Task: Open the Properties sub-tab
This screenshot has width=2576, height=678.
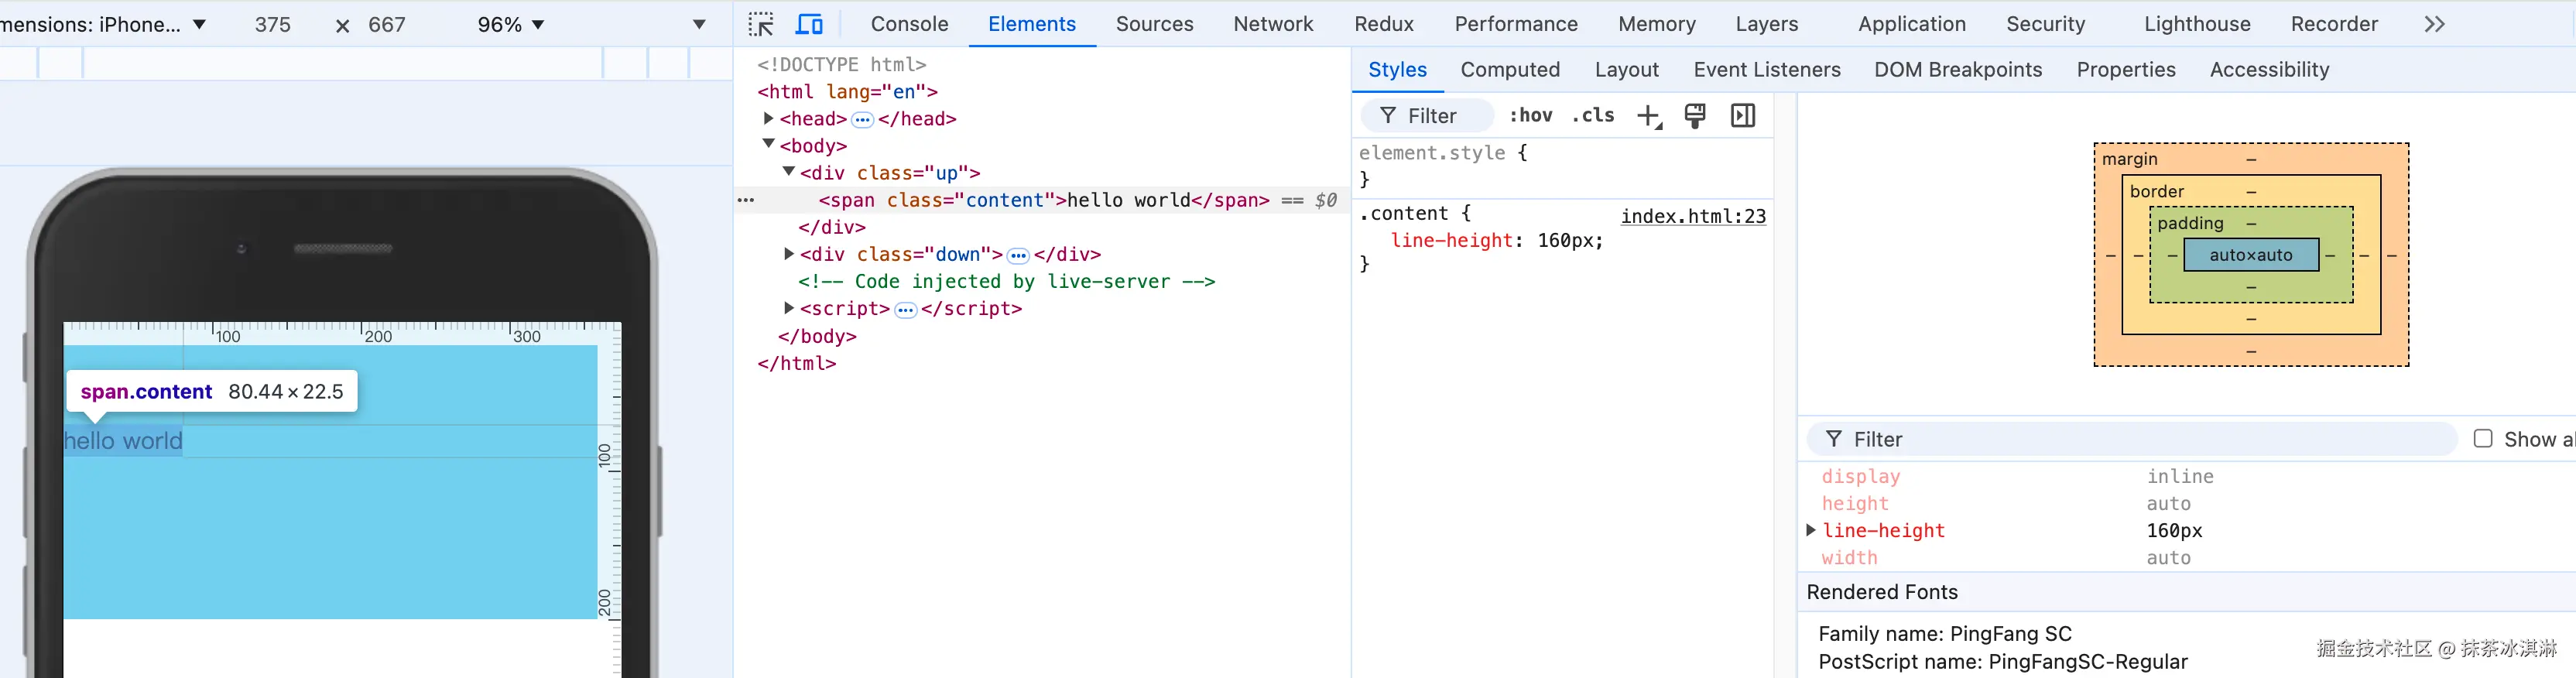Action: 2125,70
